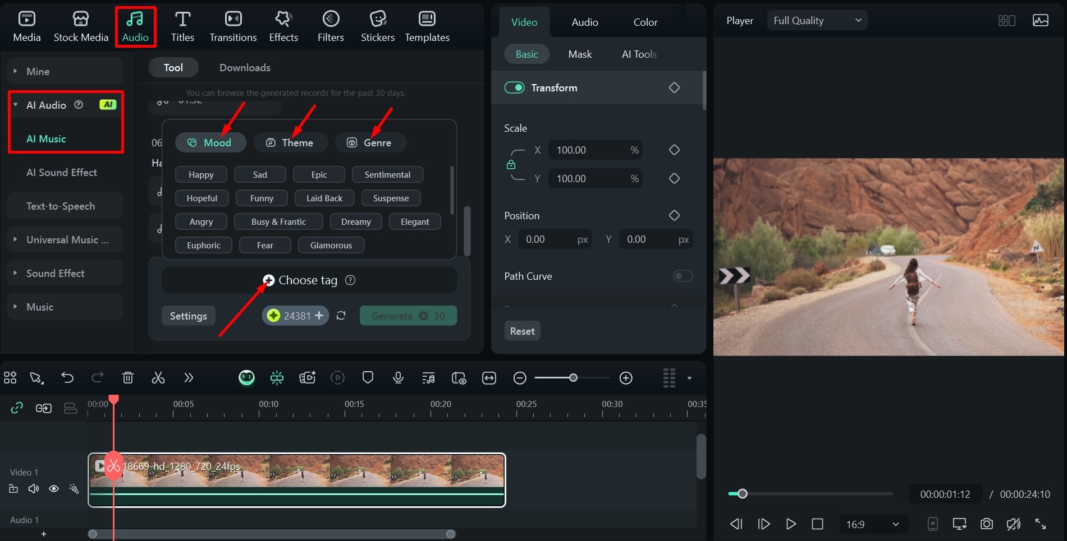Click the Delete trash icon in timeline toolbar
Screen dimensions: 1067x541
tap(128, 378)
